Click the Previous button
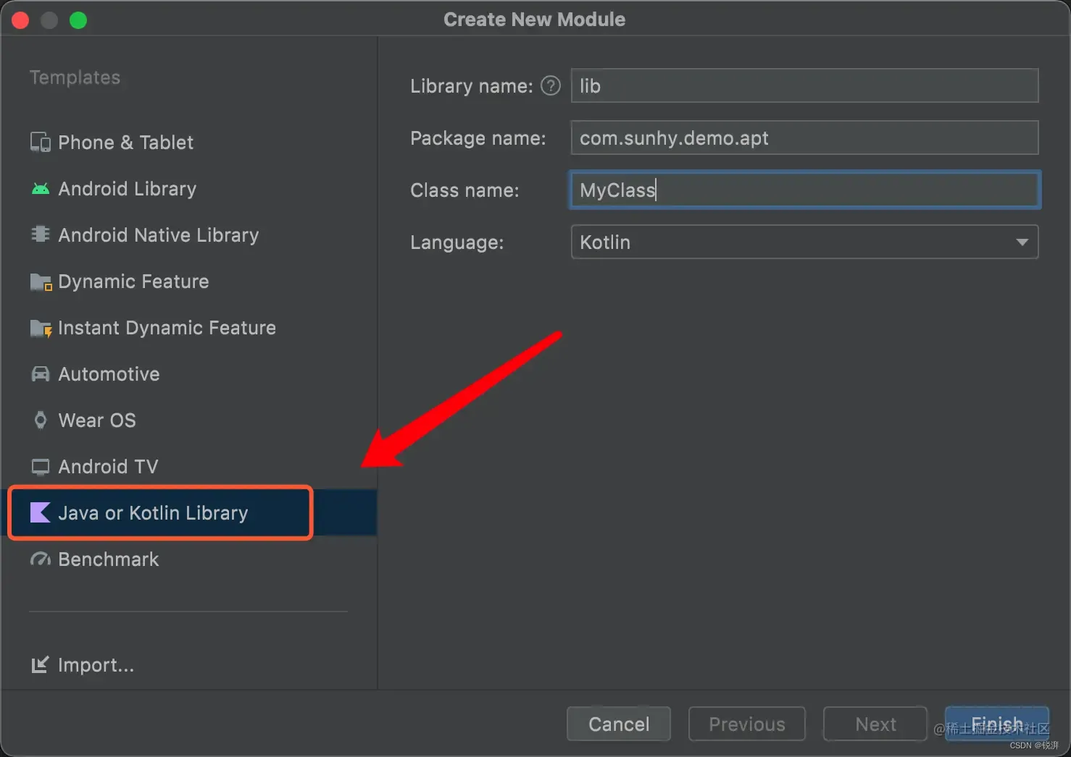The height and width of the screenshot is (757, 1071). tap(746, 724)
